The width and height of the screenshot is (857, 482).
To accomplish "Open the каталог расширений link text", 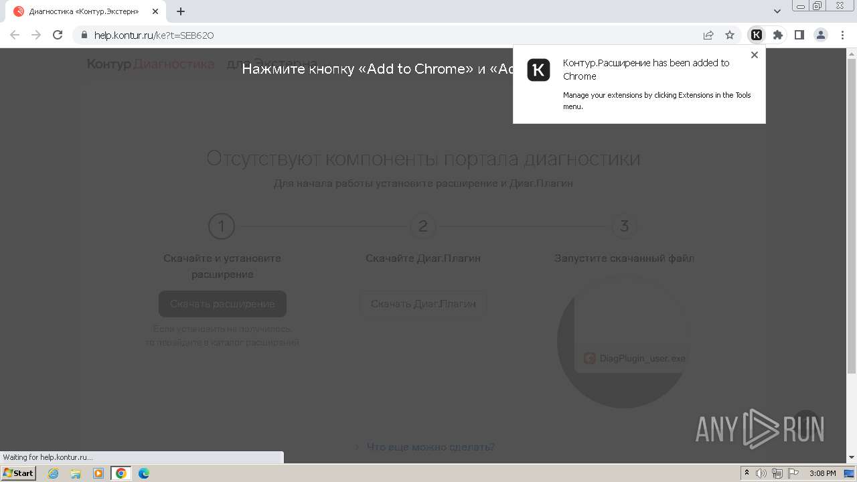I will [x=254, y=342].
